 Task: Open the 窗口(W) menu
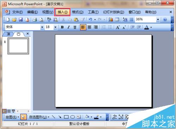coord(134,12)
